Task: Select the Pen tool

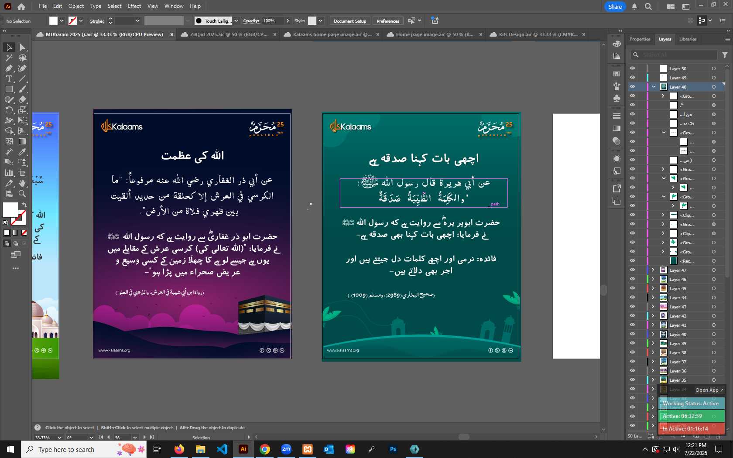Action: point(9,68)
